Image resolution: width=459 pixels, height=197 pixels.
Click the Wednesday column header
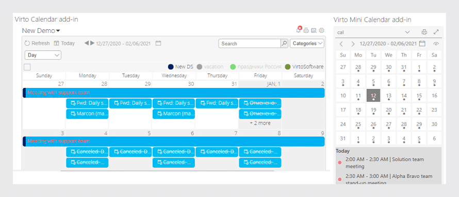click(x=174, y=76)
